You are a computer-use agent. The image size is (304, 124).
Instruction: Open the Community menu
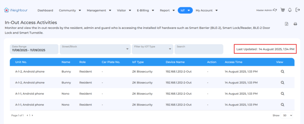pyautogui.click(x=70, y=10)
